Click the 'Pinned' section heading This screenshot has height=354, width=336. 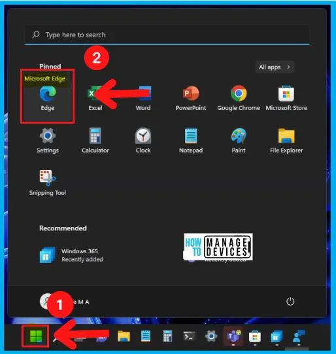[x=50, y=66]
